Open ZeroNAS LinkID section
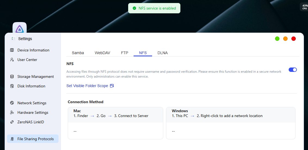Viewport: 308px width, 150px height. pos(33,122)
